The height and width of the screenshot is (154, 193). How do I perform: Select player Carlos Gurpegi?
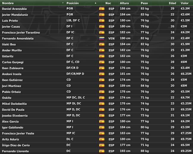click(x=13, y=62)
